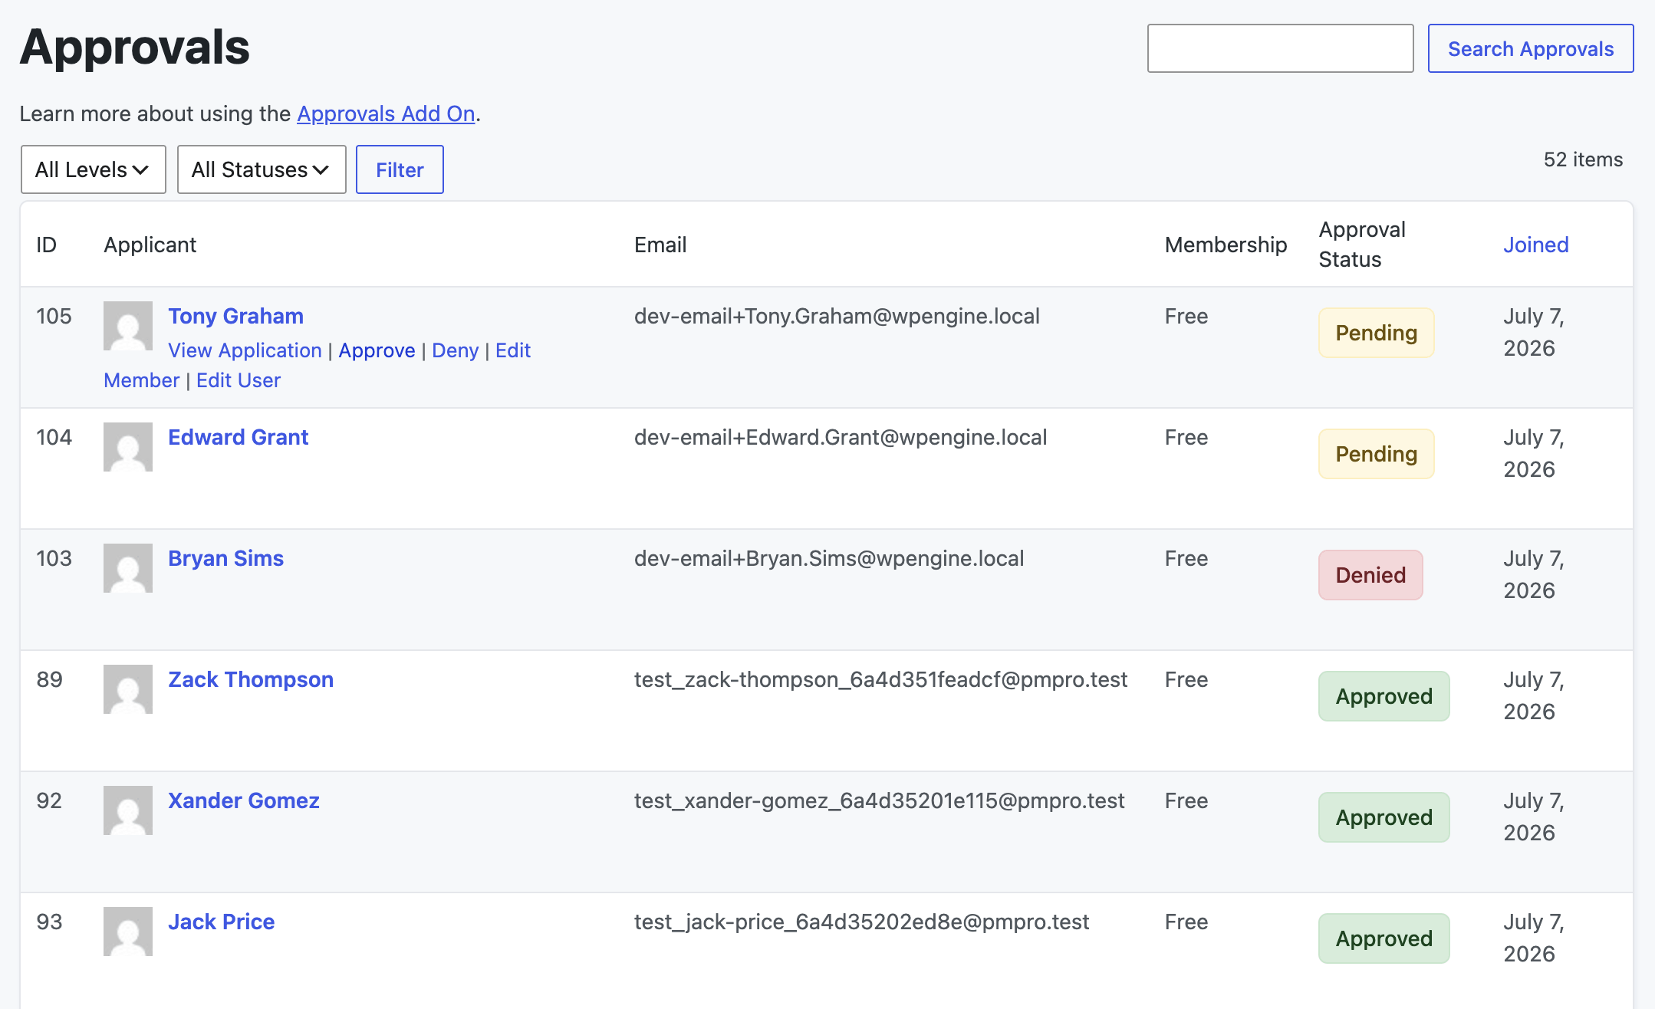Click Denied status badge for Bryan Sims
1655x1009 pixels.
pyautogui.click(x=1370, y=575)
